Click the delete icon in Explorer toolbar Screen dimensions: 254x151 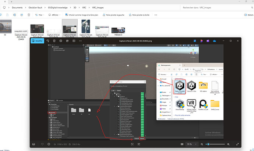pos(28,15)
